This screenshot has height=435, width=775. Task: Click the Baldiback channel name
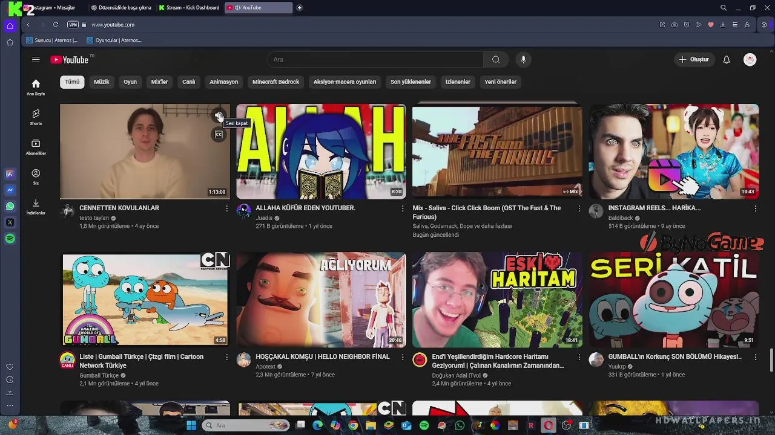(621, 218)
